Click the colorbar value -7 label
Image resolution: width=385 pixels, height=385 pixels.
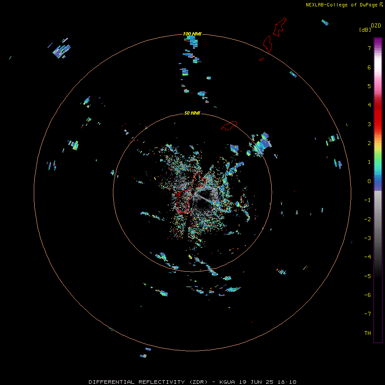point(367,314)
